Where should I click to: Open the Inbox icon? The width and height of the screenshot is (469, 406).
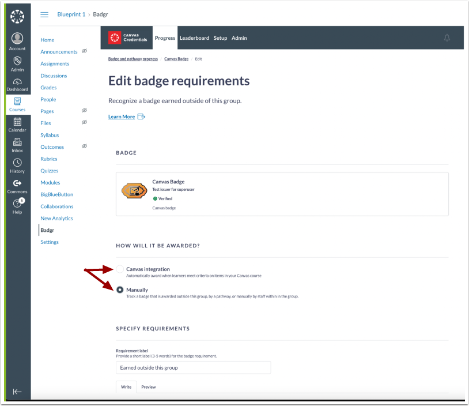pyautogui.click(x=17, y=145)
